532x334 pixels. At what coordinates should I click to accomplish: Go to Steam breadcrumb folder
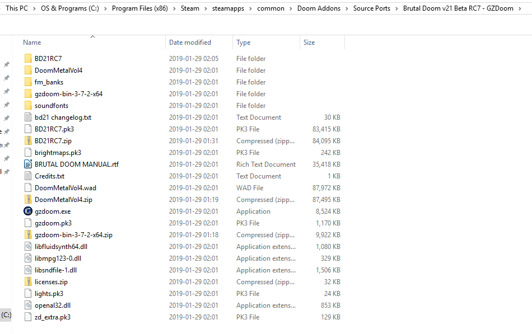(190, 8)
